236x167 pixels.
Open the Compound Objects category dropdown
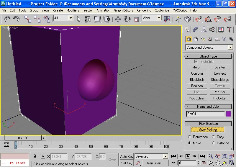pos(230,48)
